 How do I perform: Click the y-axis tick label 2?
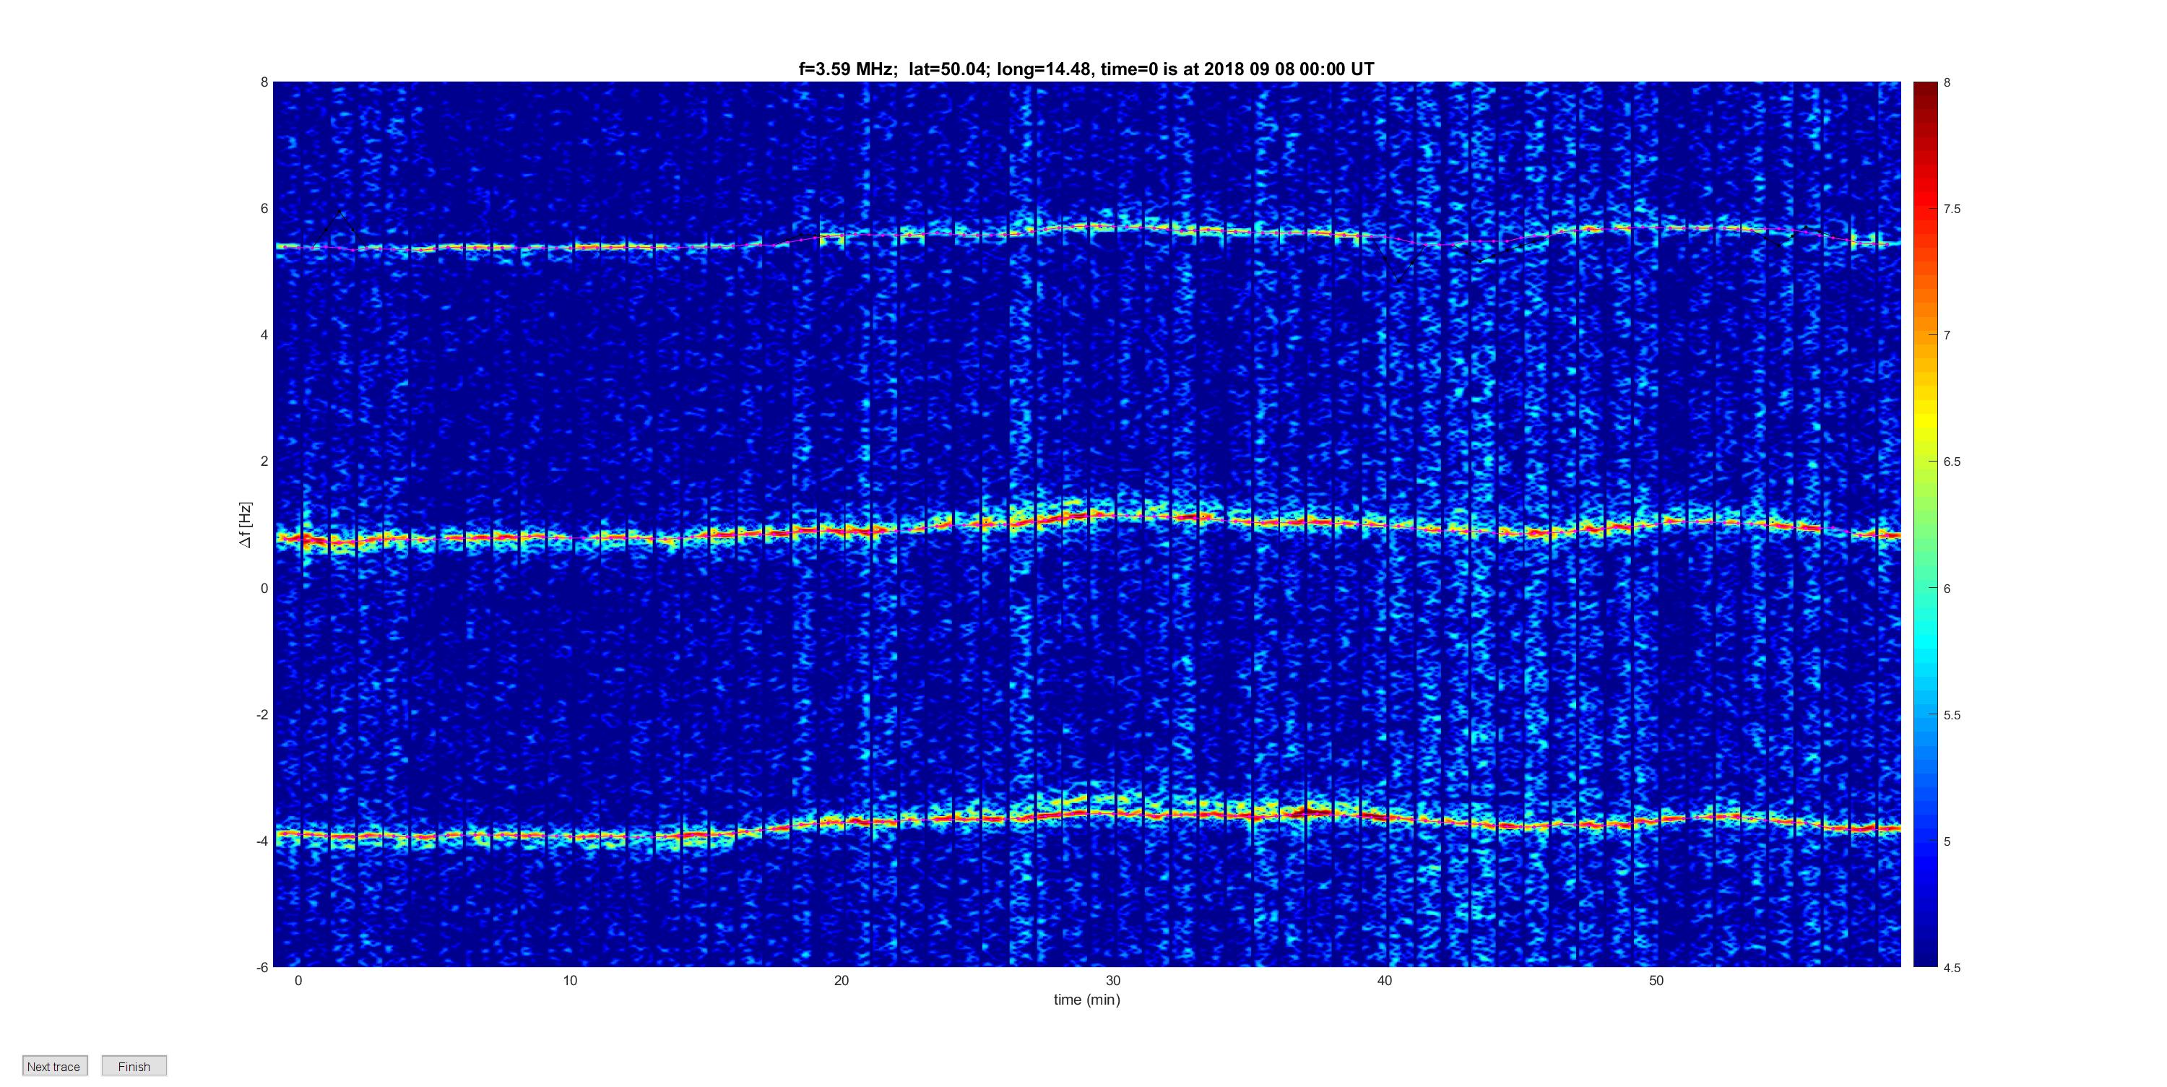264,461
